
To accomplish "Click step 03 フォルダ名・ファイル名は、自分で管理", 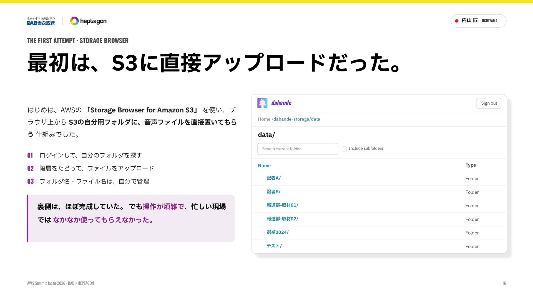I will 88,181.
